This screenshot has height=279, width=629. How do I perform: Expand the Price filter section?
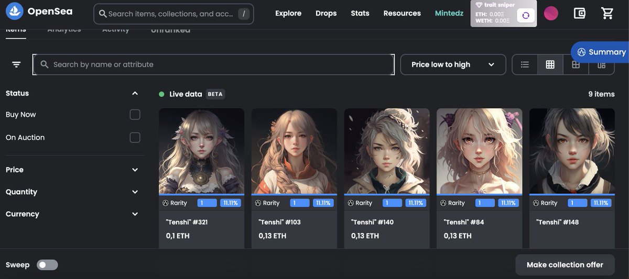[135, 170]
